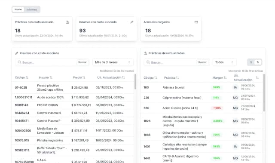The width and height of the screenshot is (275, 163).
Task: Click Calprotectina [materia fecal] practice
Action: tap(182, 98)
